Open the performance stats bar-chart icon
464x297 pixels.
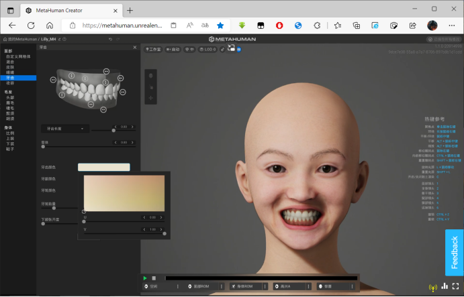pyautogui.click(x=445, y=286)
